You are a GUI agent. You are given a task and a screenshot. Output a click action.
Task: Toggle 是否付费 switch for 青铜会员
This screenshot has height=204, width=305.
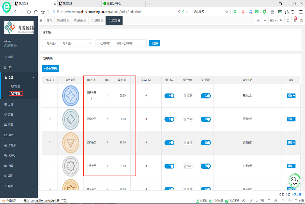click(188, 119)
